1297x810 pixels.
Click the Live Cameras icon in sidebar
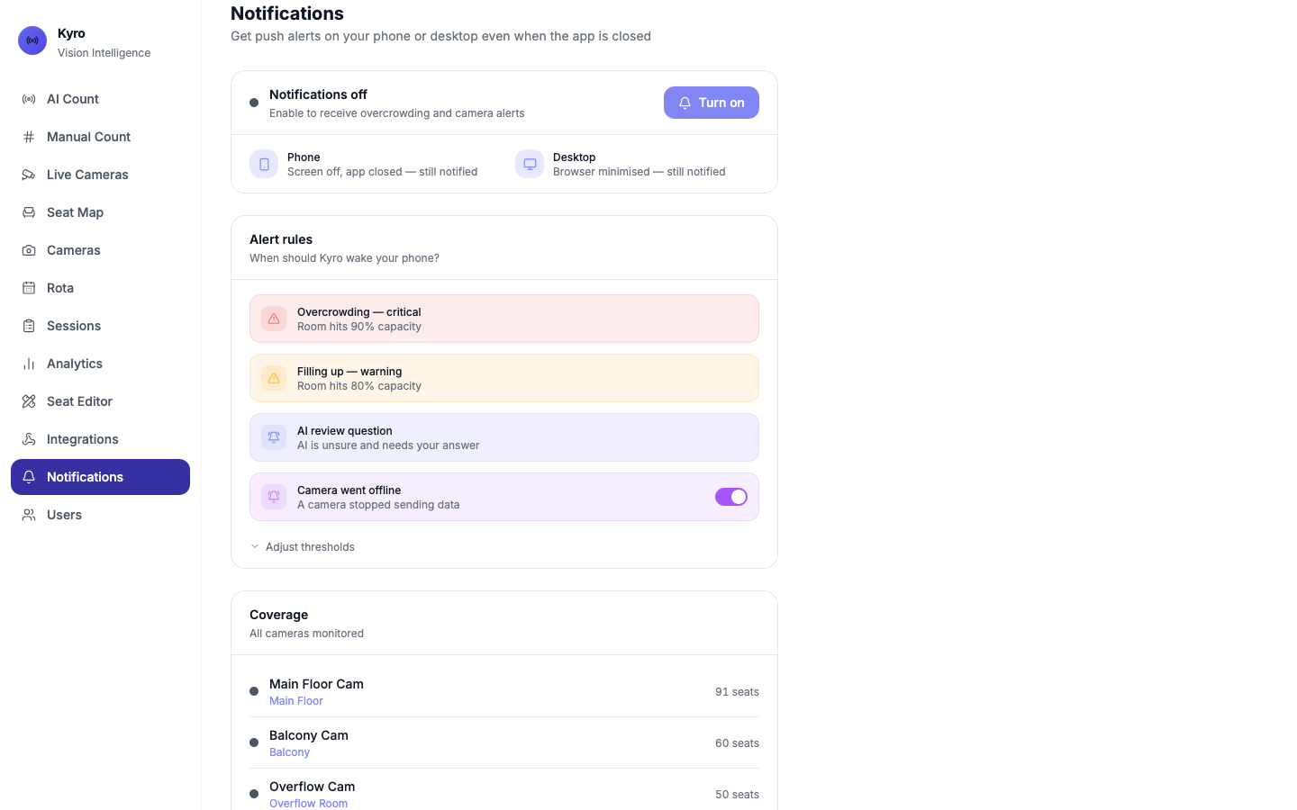[29, 175]
